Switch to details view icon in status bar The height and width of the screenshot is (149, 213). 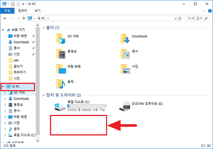point(203,146)
